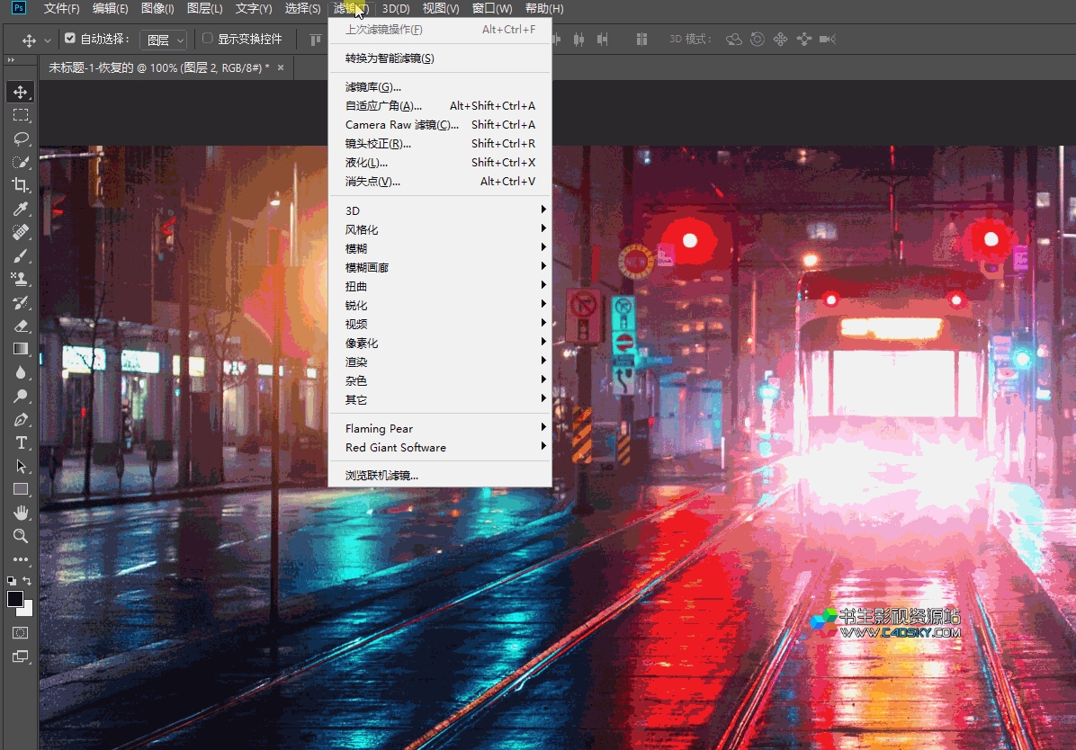Open the 液化 filter dialog
This screenshot has width=1076, height=750.
click(x=368, y=162)
